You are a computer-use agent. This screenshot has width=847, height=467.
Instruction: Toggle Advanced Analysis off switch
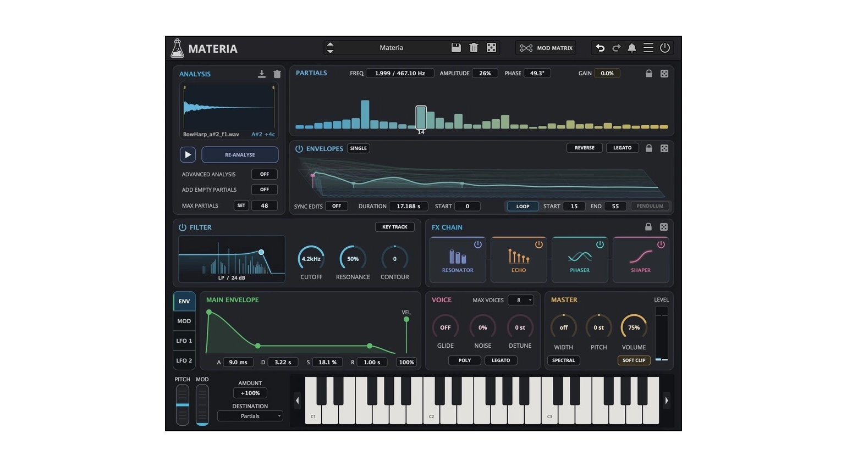265,174
